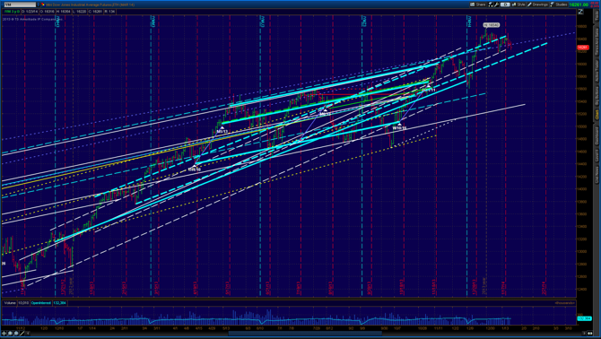Click the maximize chart cell icon
This screenshot has width=601, height=339.
(x=580, y=12)
